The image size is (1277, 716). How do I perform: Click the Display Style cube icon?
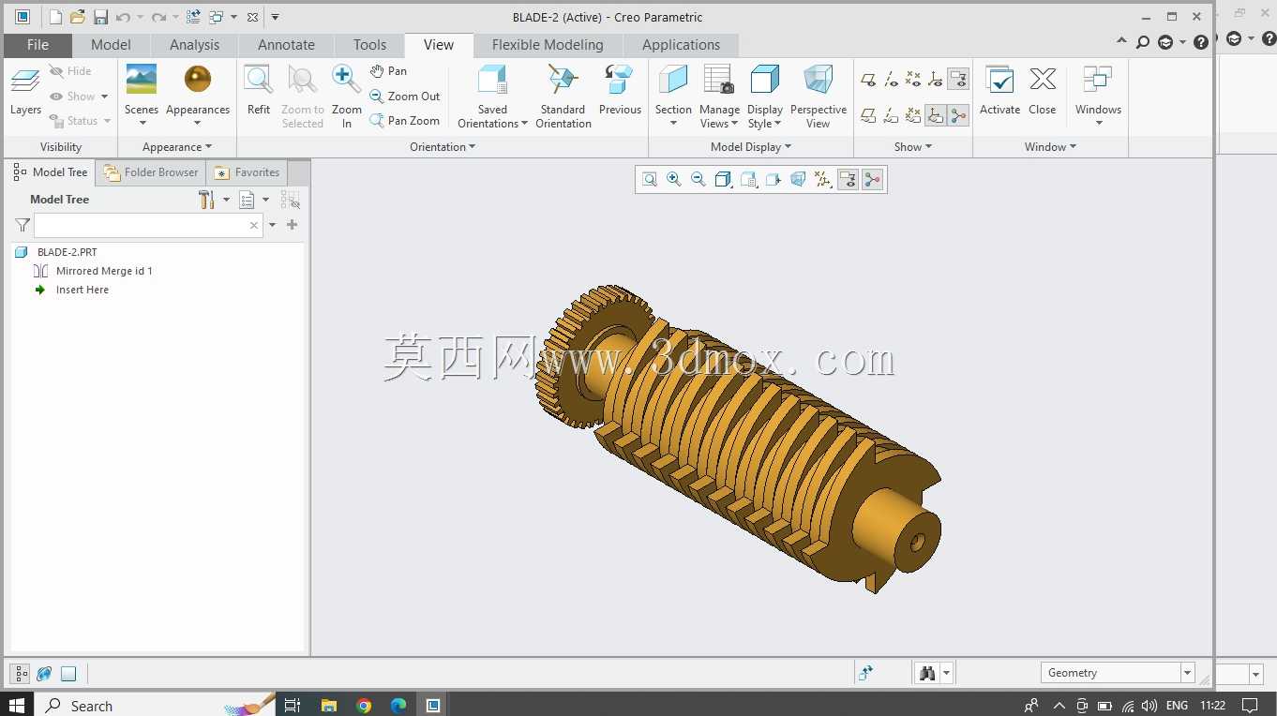(765, 80)
